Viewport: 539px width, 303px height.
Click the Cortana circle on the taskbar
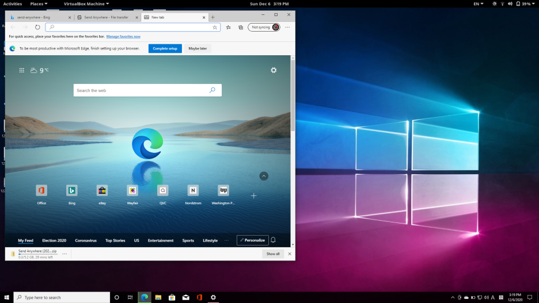116,297
